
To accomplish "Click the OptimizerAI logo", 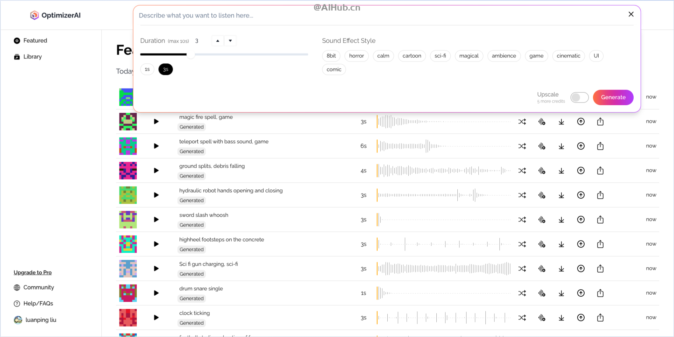I will pyautogui.click(x=55, y=15).
